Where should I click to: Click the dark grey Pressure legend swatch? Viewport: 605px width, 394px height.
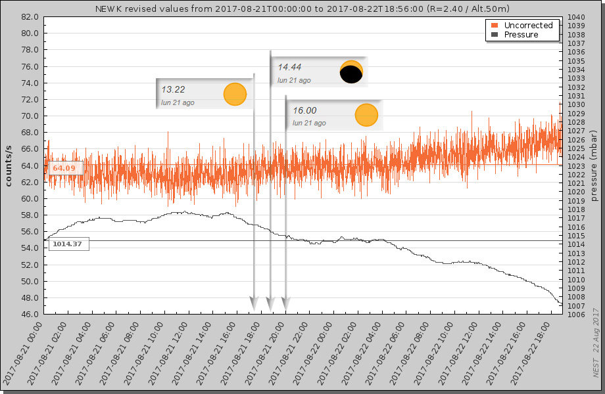494,35
